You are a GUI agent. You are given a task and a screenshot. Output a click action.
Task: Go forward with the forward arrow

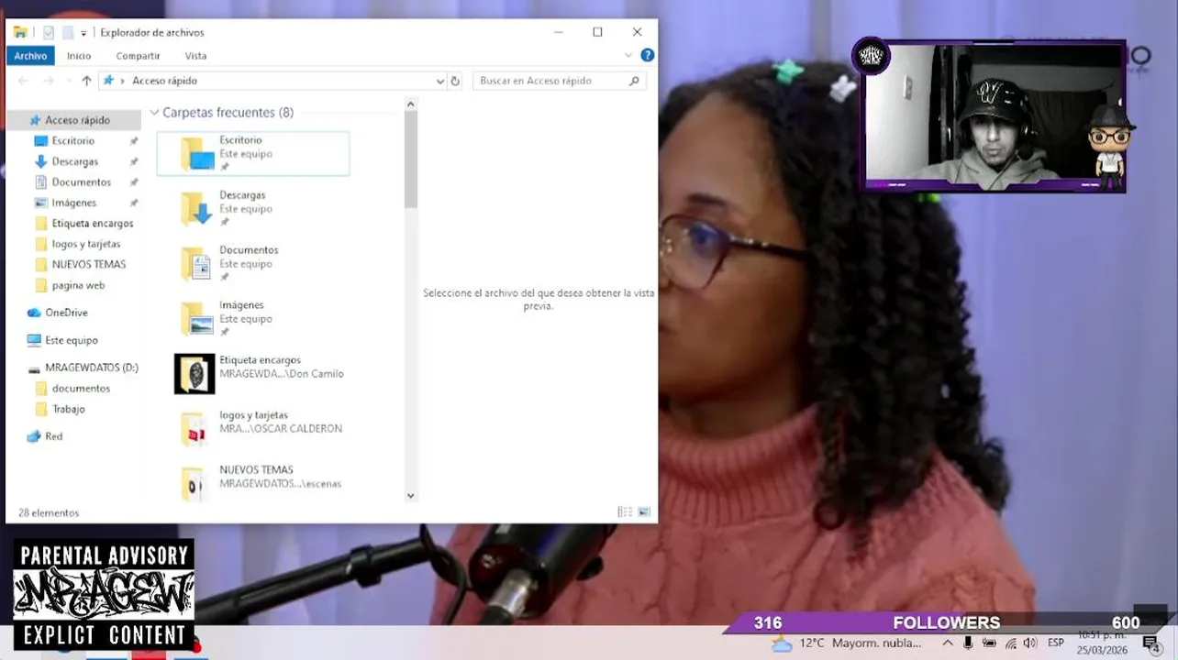(x=49, y=81)
